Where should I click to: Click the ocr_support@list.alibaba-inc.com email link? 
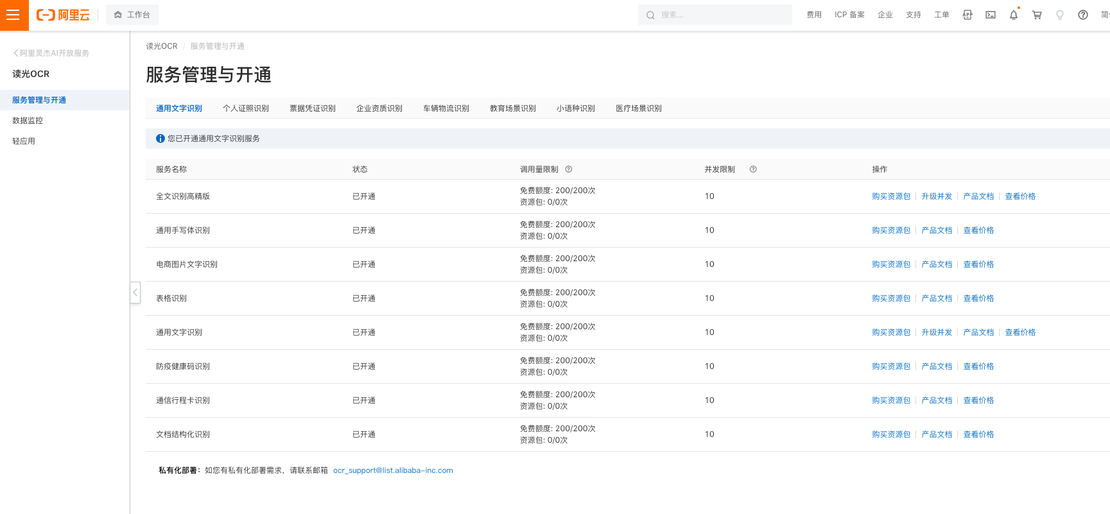(x=393, y=470)
